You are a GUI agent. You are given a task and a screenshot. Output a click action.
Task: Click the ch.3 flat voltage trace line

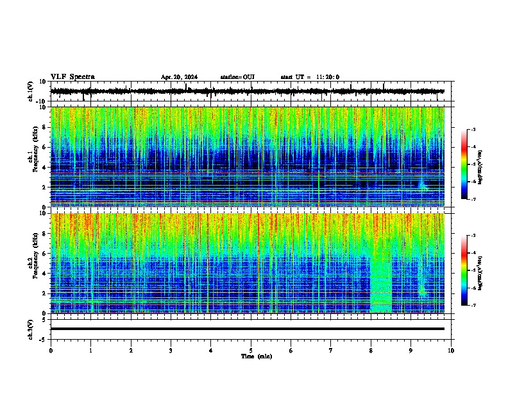coord(247,329)
